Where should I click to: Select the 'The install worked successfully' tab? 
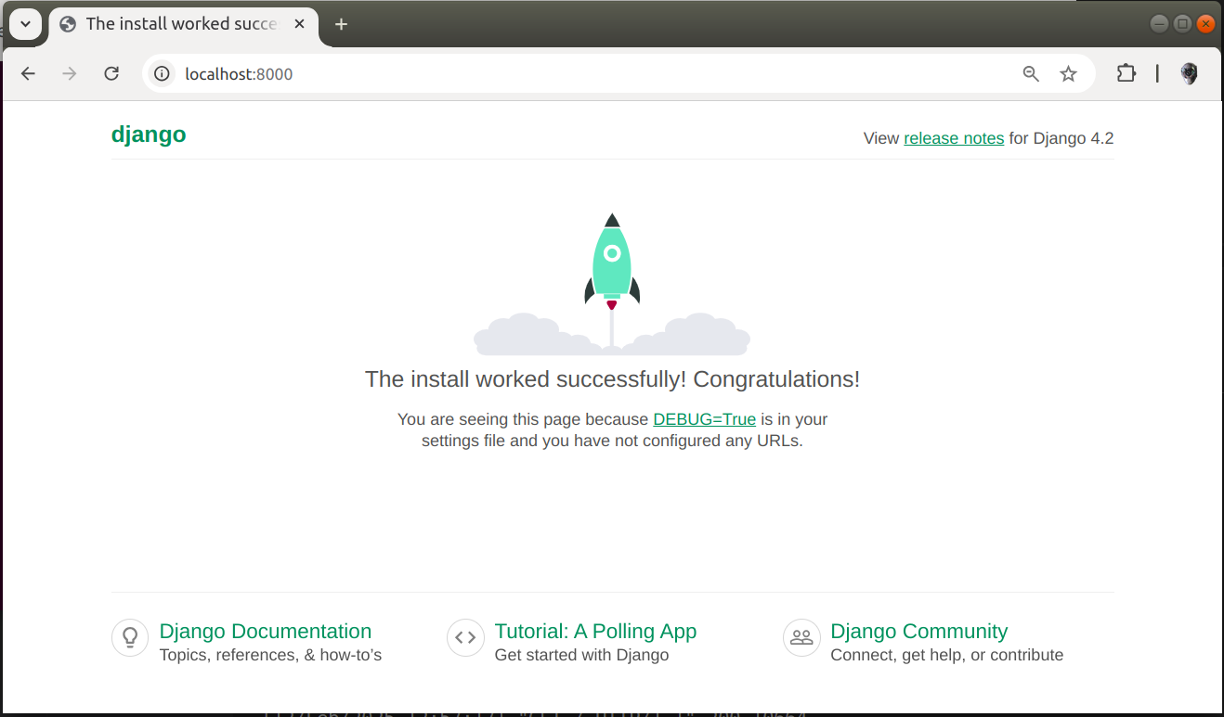(x=183, y=24)
